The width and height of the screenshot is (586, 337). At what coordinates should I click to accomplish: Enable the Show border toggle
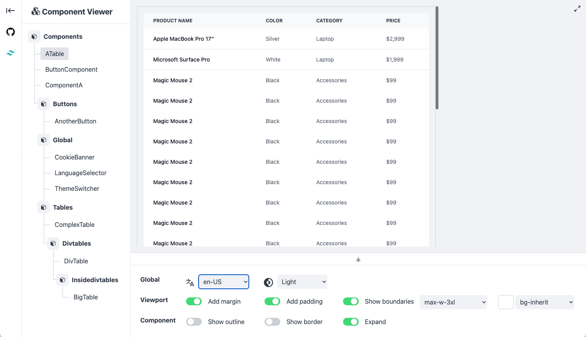[272, 322]
